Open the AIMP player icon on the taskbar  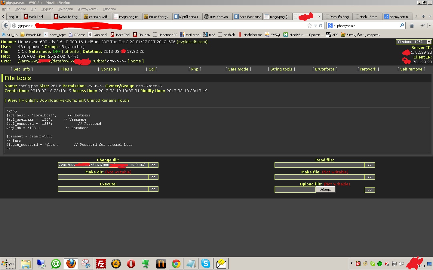(116, 264)
